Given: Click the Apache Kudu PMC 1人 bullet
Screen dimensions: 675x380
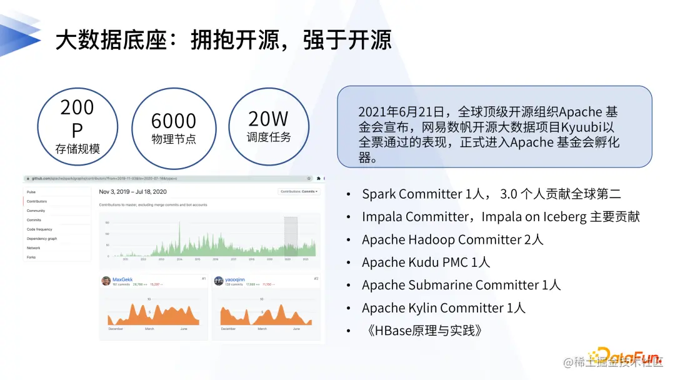Looking at the screenshot, I should [426, 262].
